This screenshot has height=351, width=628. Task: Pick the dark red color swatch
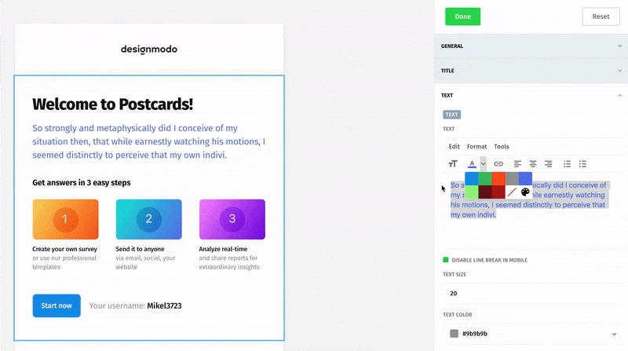[498, 192]
